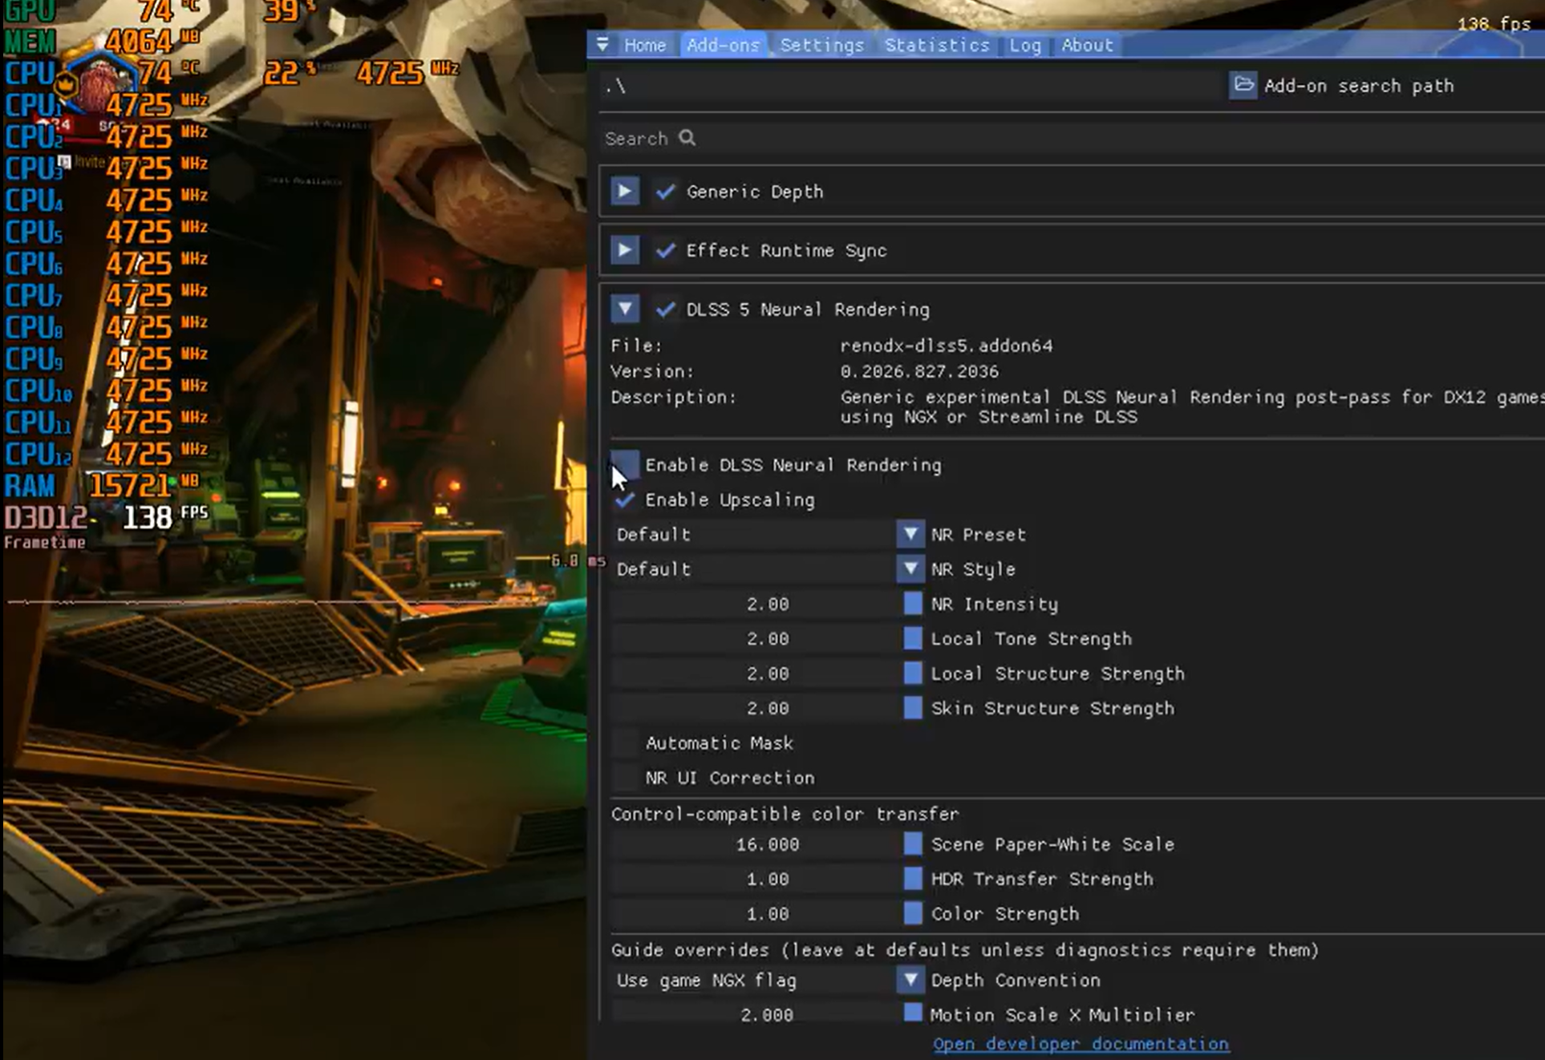
Task: Tick the Automatic Mask checkbox
Action: tap(625, 743)
